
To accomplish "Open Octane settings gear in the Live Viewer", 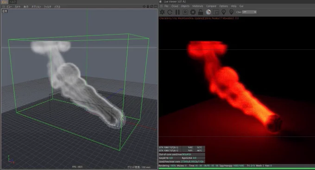I will [193, 12].
